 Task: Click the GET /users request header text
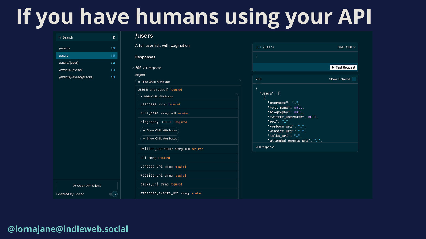265,47
